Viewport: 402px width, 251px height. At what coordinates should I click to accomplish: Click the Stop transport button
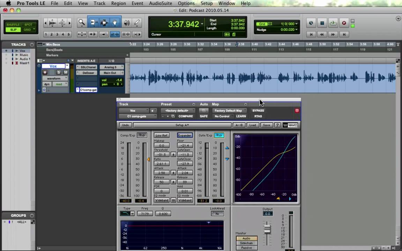(x=322, y=23)
